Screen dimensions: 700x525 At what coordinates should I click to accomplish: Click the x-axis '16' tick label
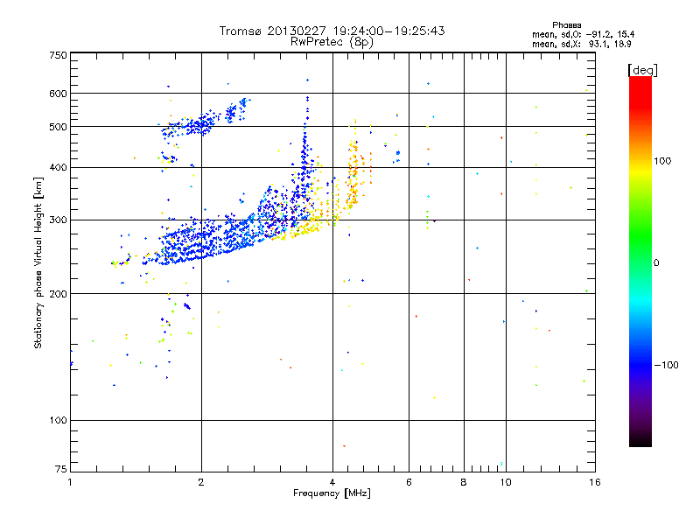595,482
